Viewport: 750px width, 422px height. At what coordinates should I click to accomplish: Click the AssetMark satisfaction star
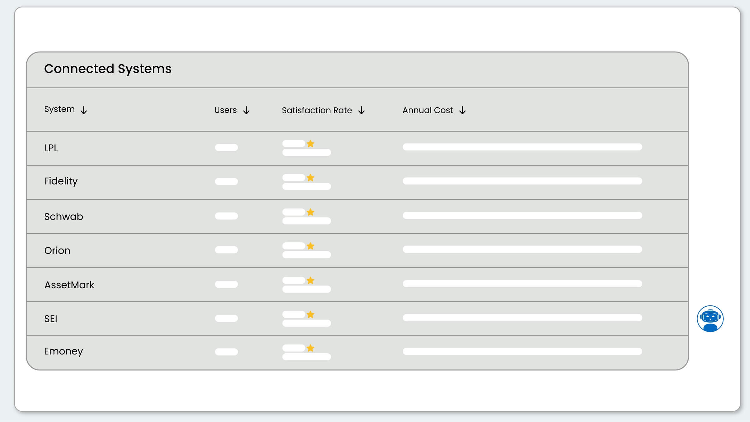pyautogui.click(x=310, y=280)
